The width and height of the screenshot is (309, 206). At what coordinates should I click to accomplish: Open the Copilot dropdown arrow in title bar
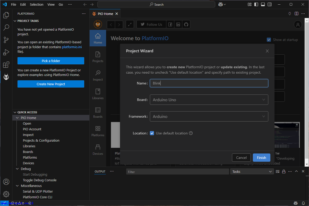tap(225, 4)
